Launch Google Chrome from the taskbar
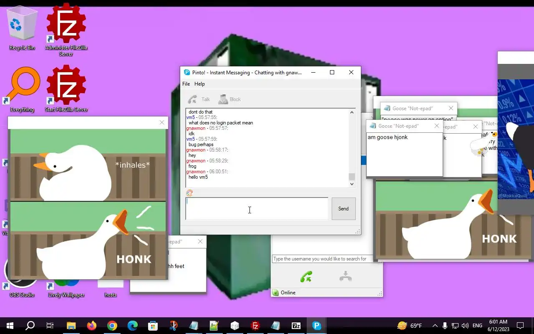Screen dimensions: 534x334 112,326
